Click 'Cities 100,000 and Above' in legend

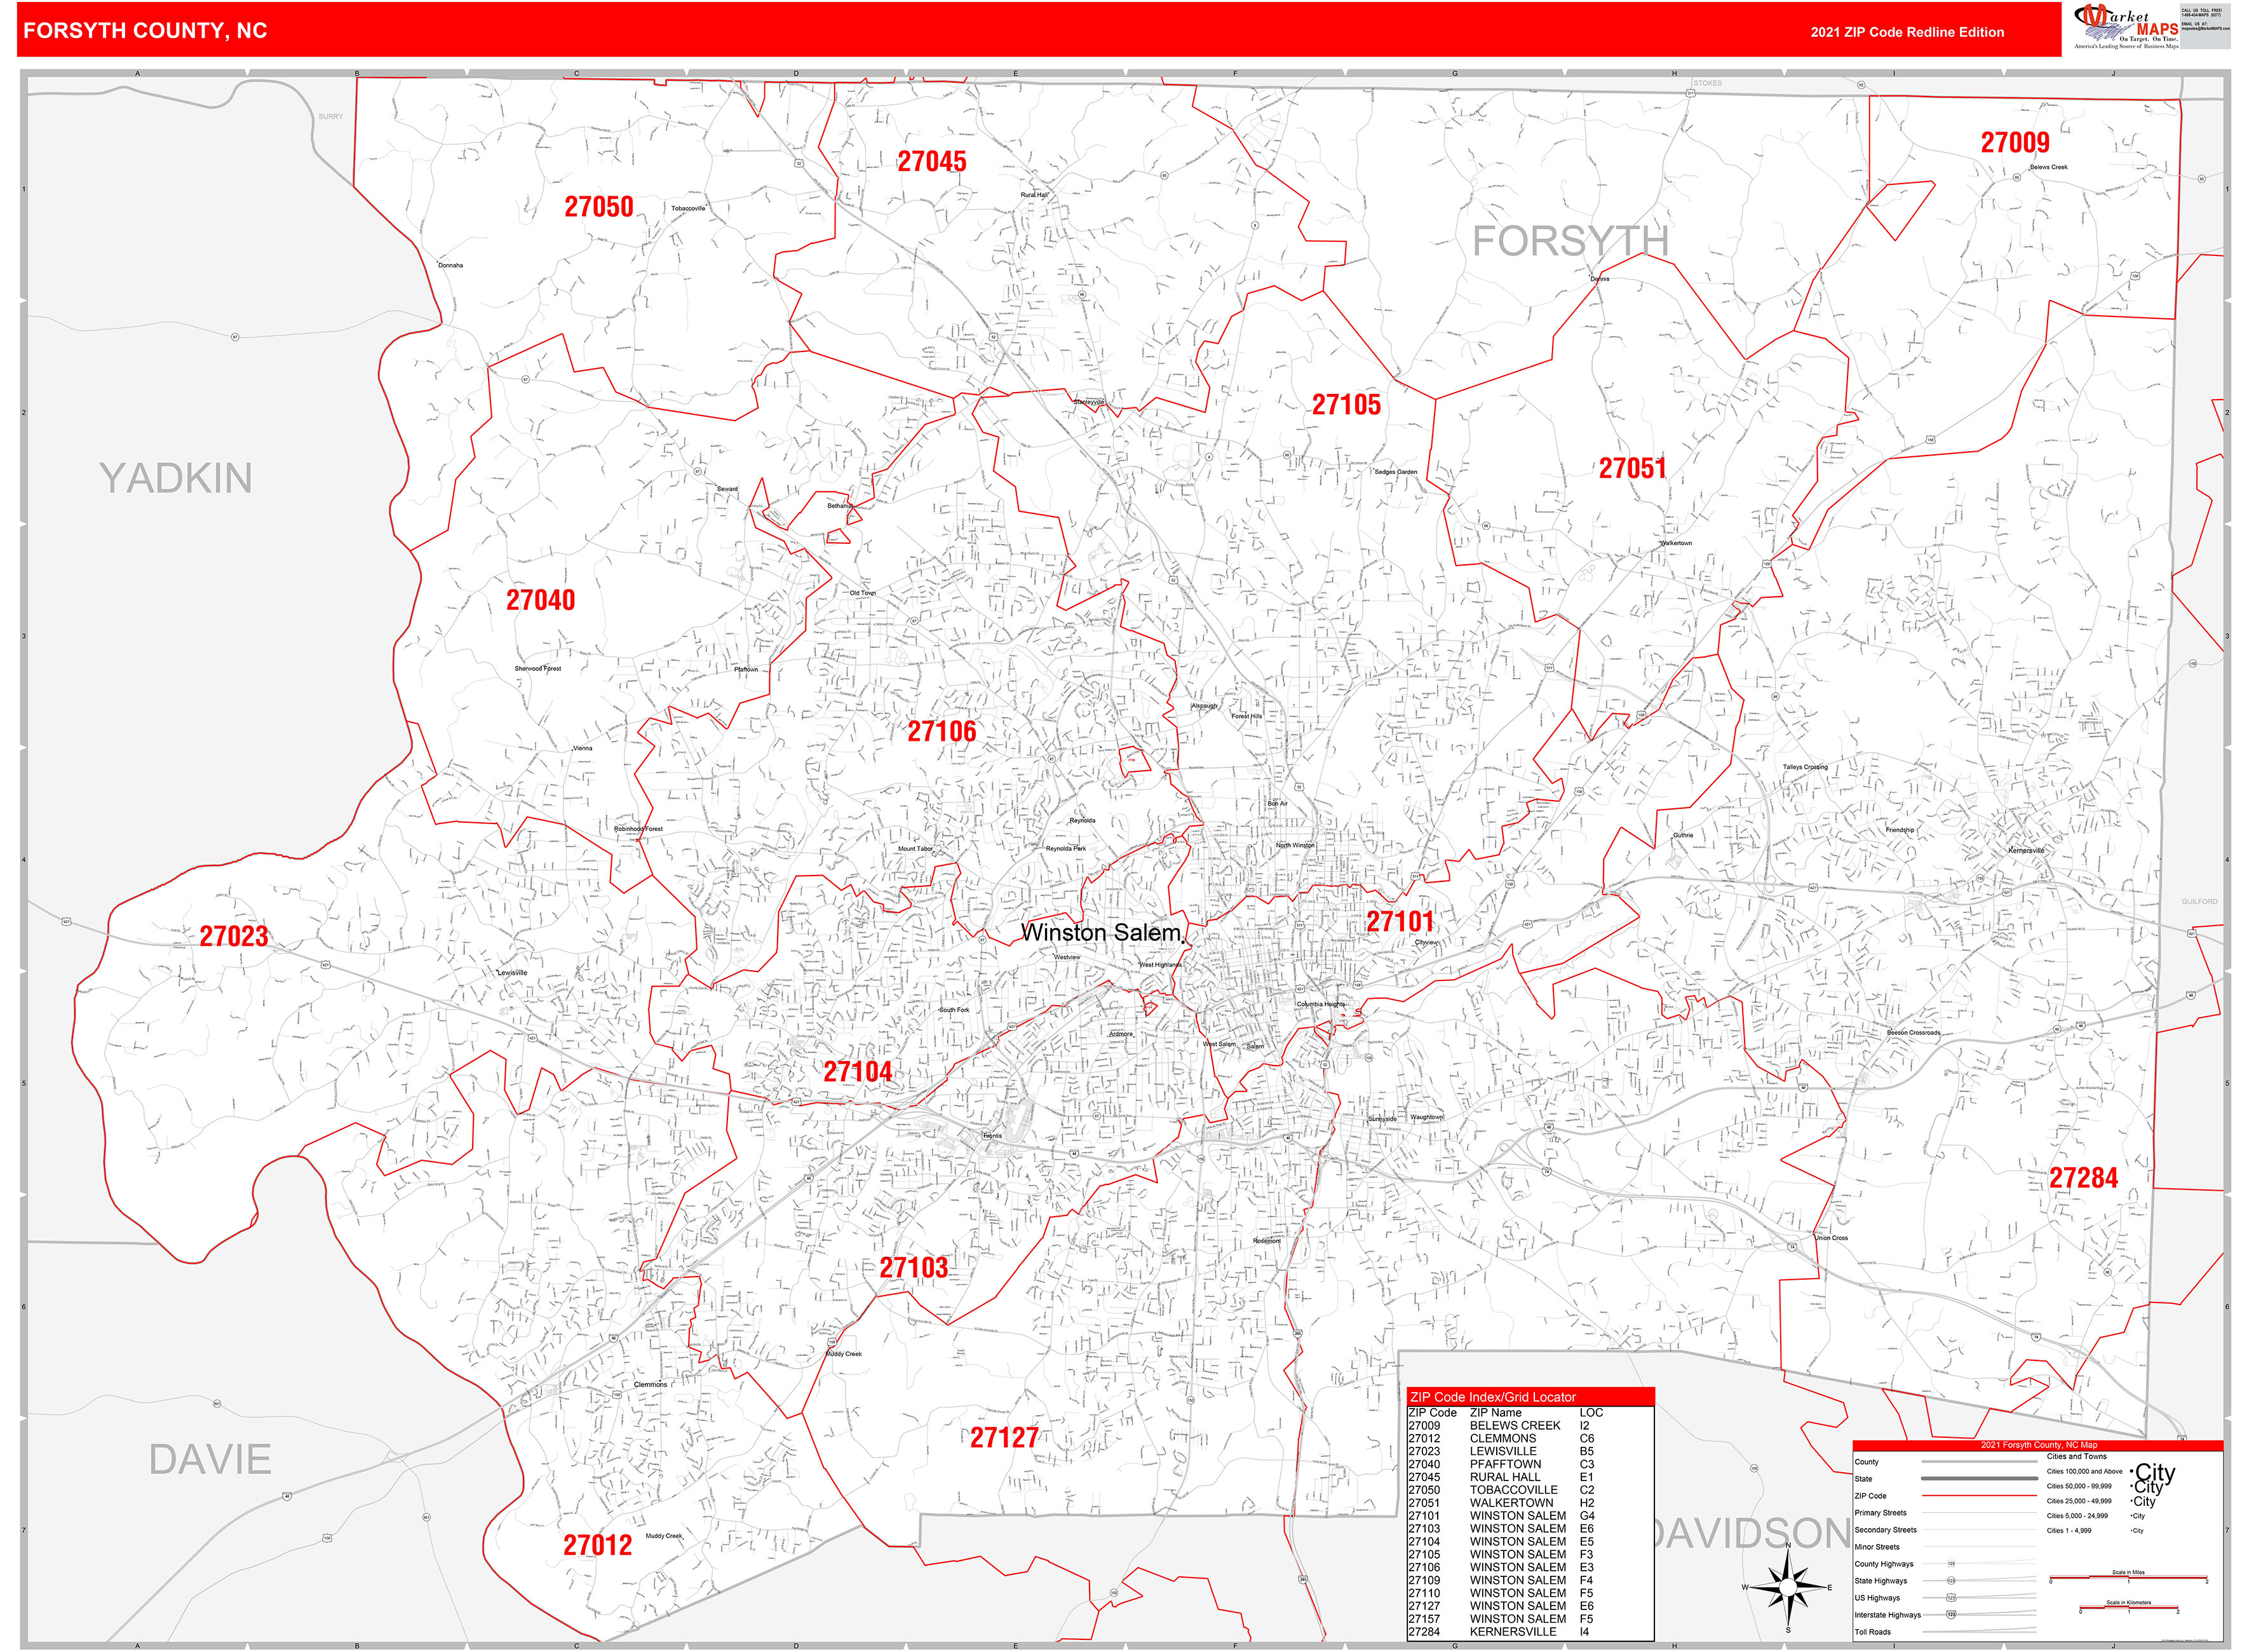point(2084,1471)
